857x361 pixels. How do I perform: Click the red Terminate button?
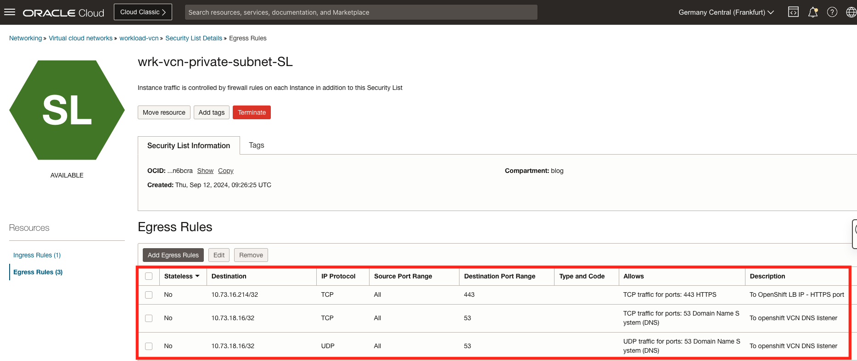tap(252, 112)
